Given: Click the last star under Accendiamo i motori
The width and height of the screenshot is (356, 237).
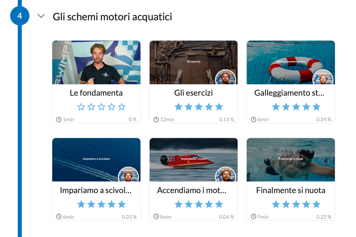Looking at the screenshot, I should [x=219, y=204].
